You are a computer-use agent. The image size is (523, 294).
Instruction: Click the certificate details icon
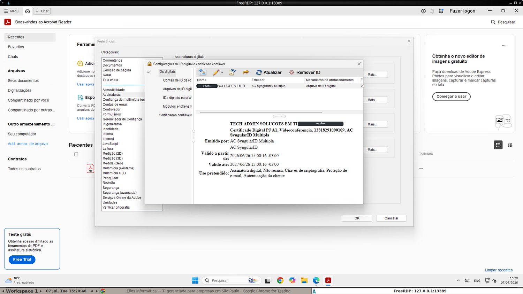point(232,72)
